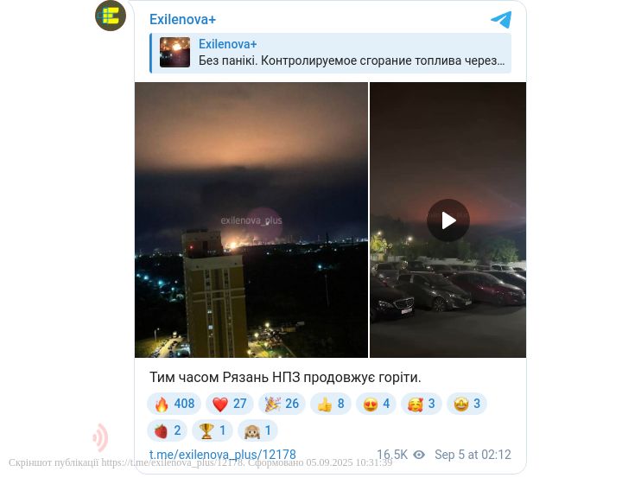The height and width of the screenshot is (478, 622).
Task: Click the Exilenova+ name inside reply quote
Action: pyautogui.click(x=228, y=44)
